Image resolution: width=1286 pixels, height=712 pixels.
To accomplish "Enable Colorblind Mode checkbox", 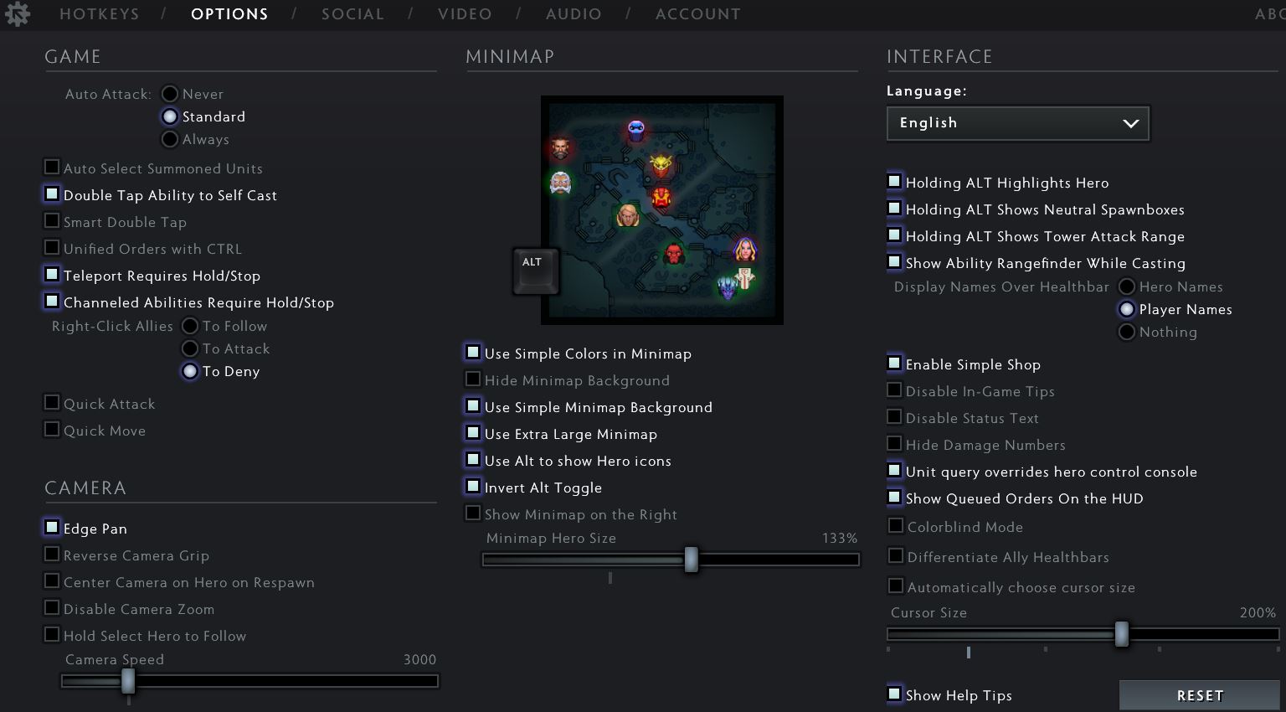I will point(896,526).
